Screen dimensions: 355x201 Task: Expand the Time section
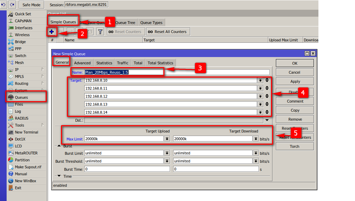[x=59, y=176]
